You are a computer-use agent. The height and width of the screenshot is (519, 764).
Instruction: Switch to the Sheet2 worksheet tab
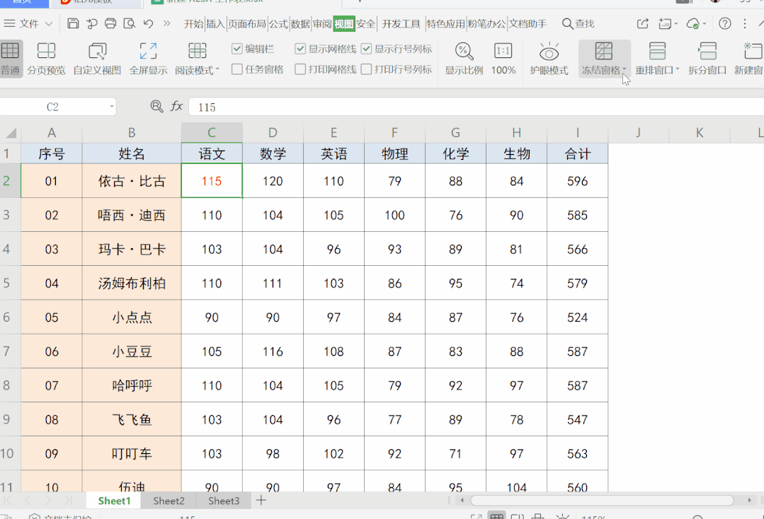tap(169, 501)
